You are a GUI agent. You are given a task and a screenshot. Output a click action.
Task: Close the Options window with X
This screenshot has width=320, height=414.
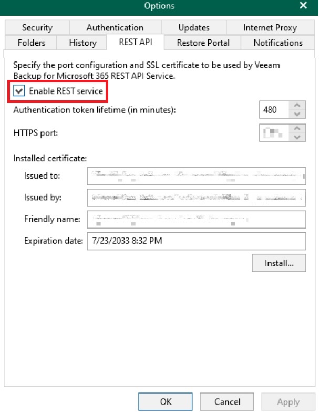coord(303,6)
